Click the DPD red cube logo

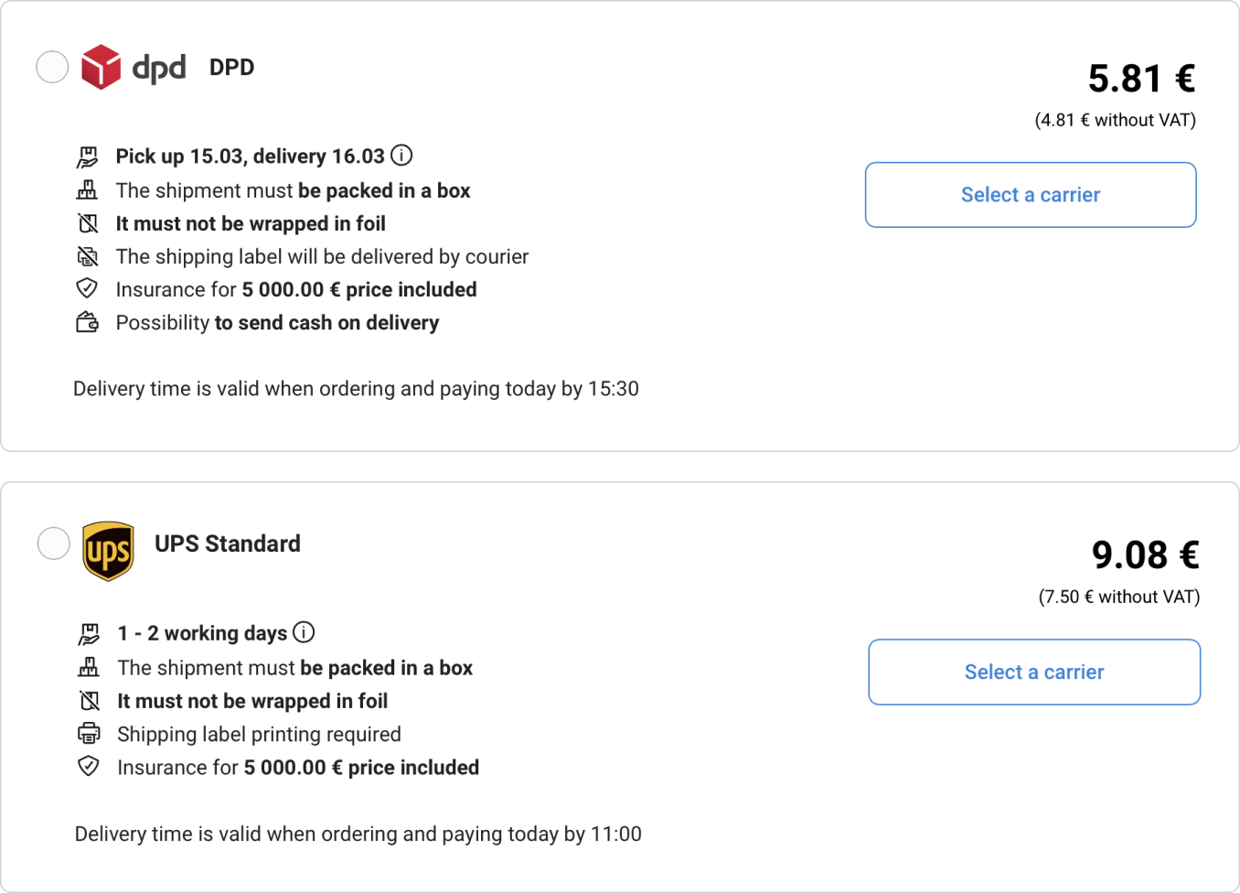point(101,67)
